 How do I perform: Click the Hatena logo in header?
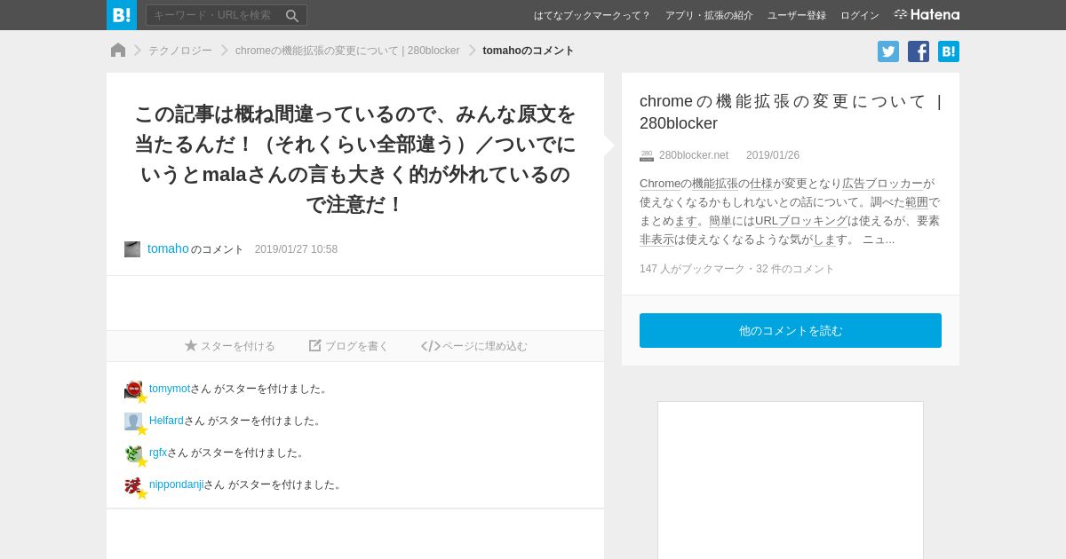coord(927,14)
